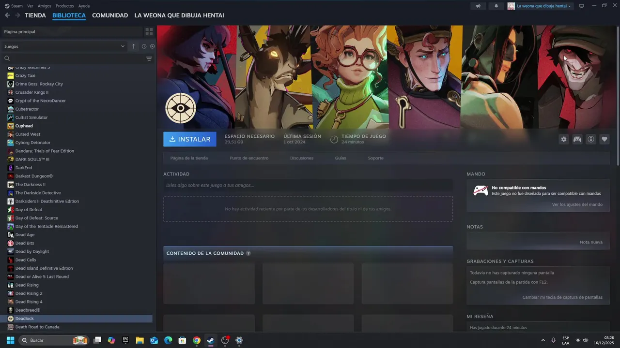This screenshot has height=348, width=620.
Task: Open the Productos menu
Action: point(65,6)
